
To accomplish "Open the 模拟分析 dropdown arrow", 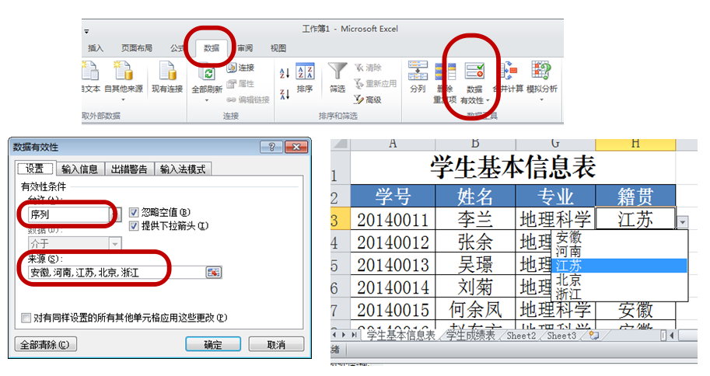I will 541,100.
